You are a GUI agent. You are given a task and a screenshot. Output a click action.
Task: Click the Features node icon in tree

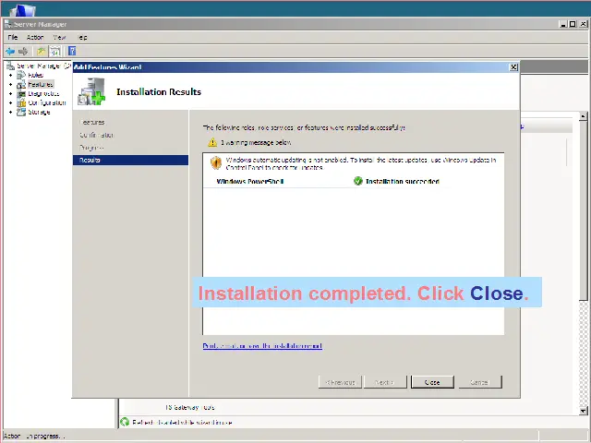21,84
